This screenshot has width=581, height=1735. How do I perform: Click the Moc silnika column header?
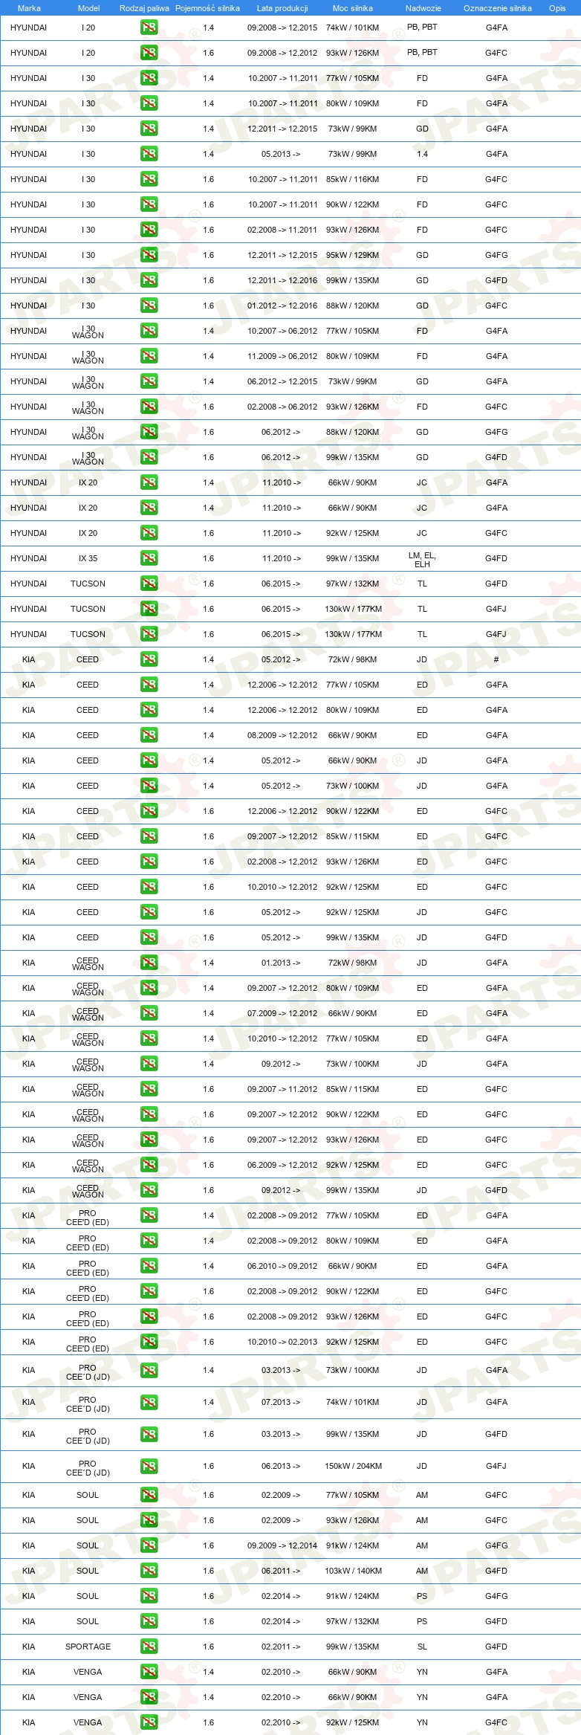[x=353, y=8]
